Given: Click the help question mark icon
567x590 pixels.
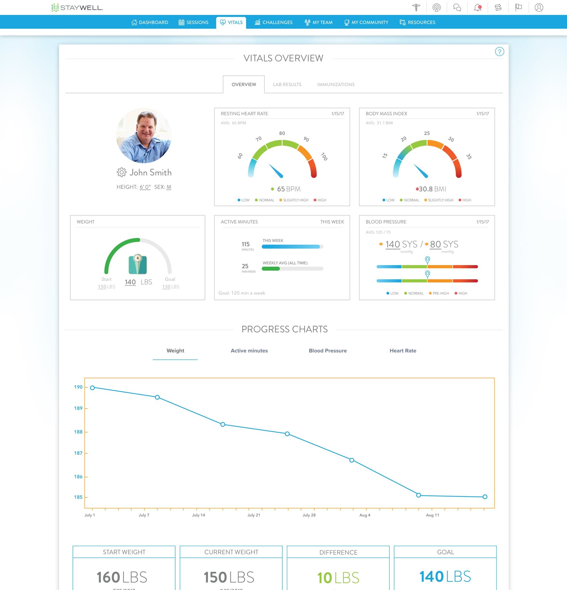Looking at the screenshot, I should 500,52.
